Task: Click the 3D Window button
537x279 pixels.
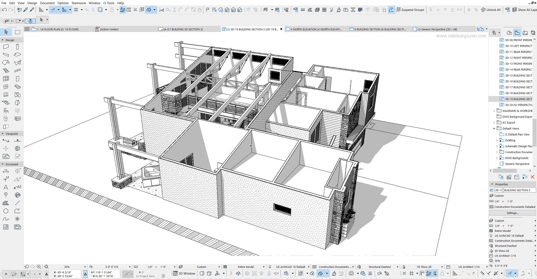Action: (184, 274)
